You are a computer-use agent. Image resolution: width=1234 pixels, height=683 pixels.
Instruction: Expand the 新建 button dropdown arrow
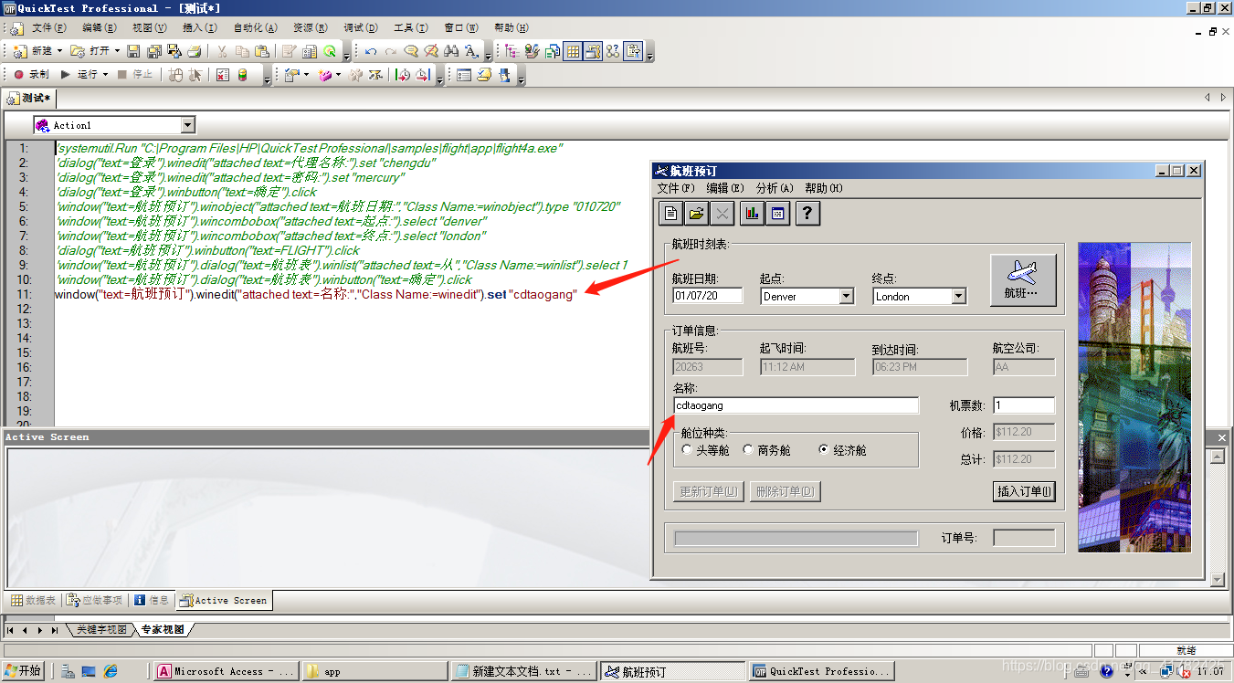click(x=60, y=51)
